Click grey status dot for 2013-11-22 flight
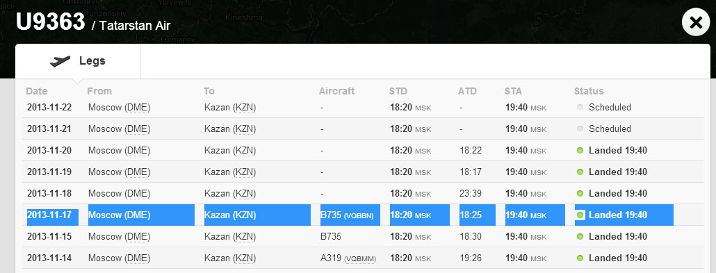 (580, 108)
